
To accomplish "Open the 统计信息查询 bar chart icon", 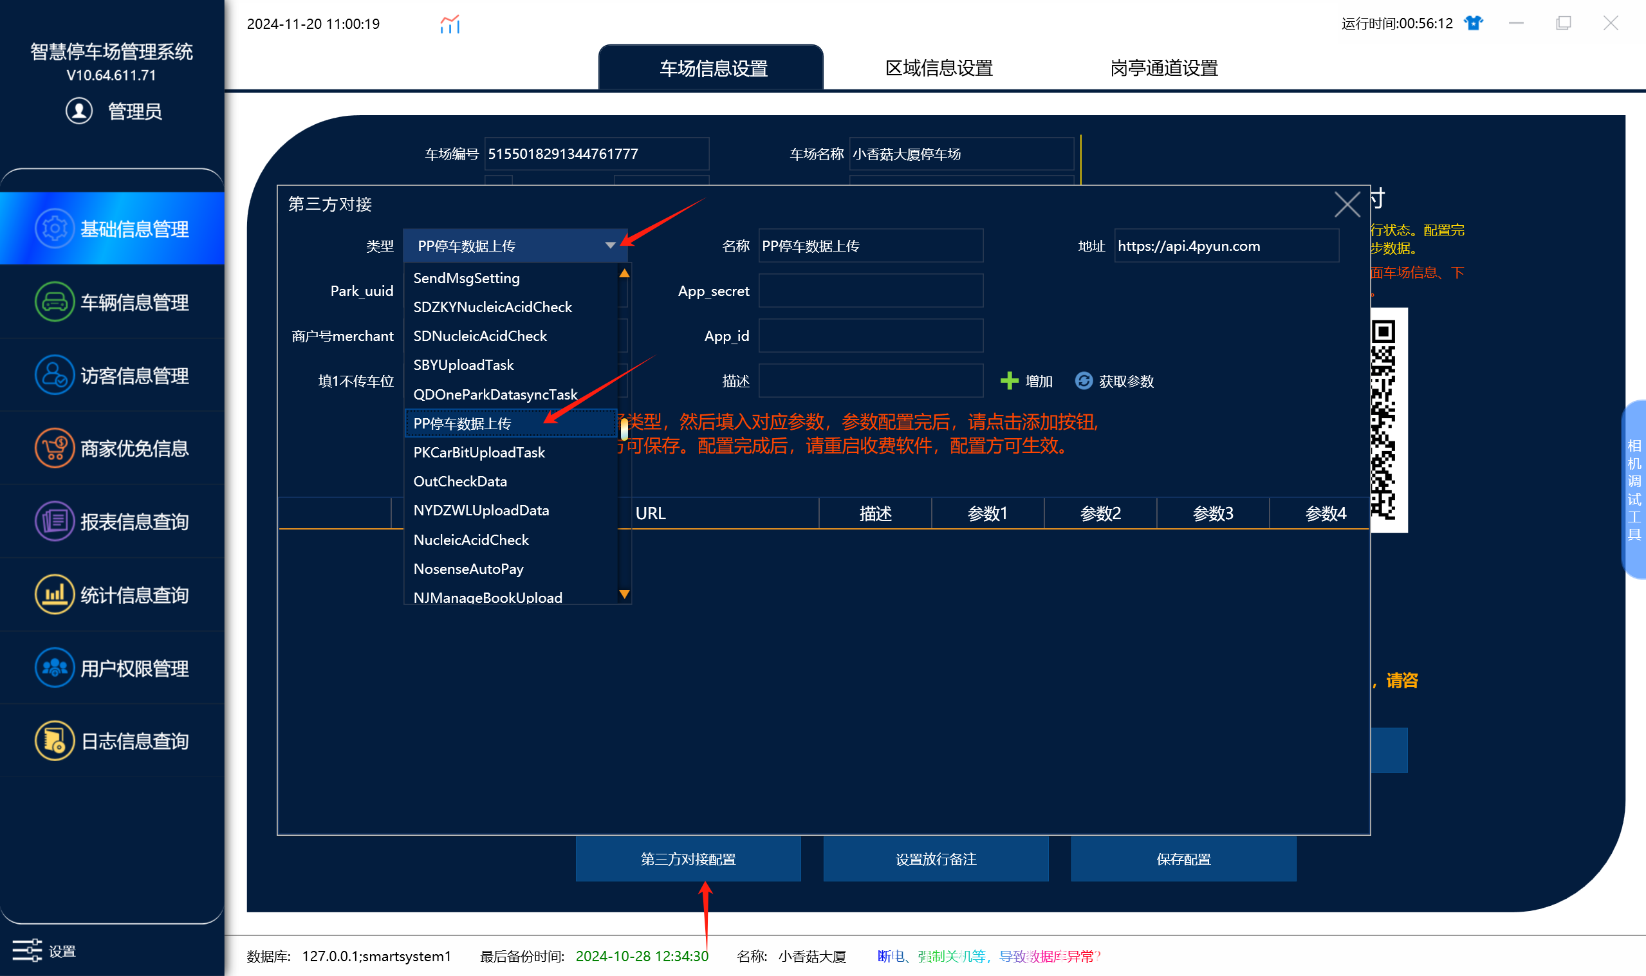I will [x=55, y=594].
